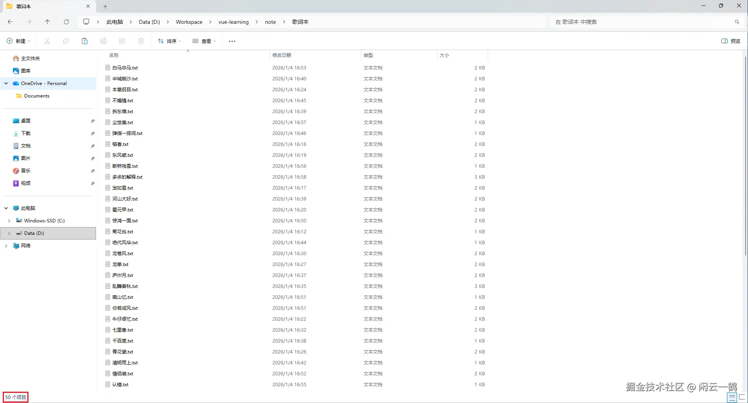
Task: Click the file icon of 稻香.txt
Action: click(107, 144)
